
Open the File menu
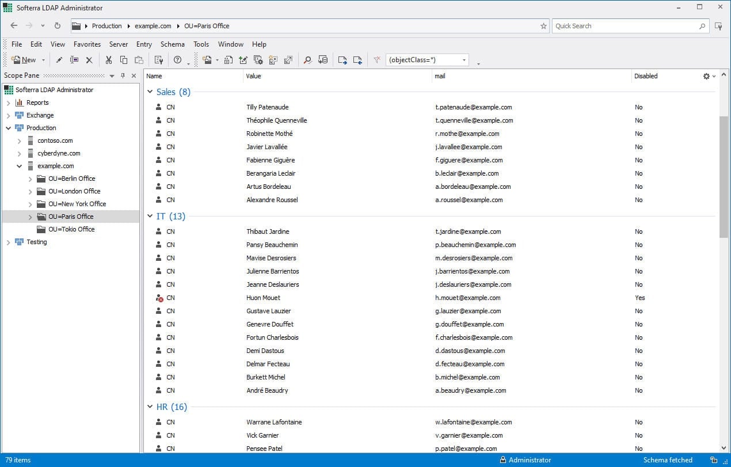17,44
